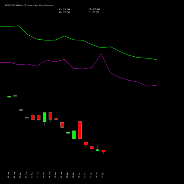Select the red candle above 26 Aug
This screenshot has height=184, width=184.
(62, 125)
